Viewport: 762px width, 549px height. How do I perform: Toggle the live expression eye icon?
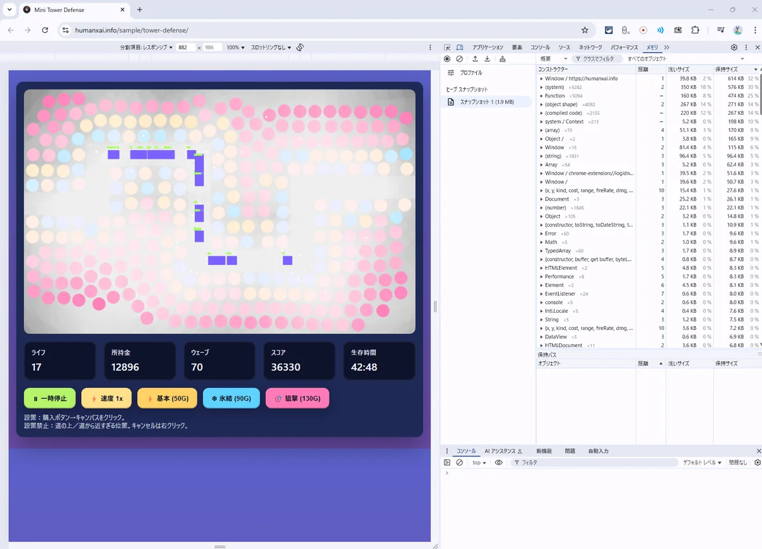[x=498, y=463]
